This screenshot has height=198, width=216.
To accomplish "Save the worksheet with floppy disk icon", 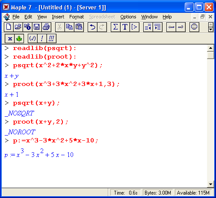I will [x=37, y=27].
